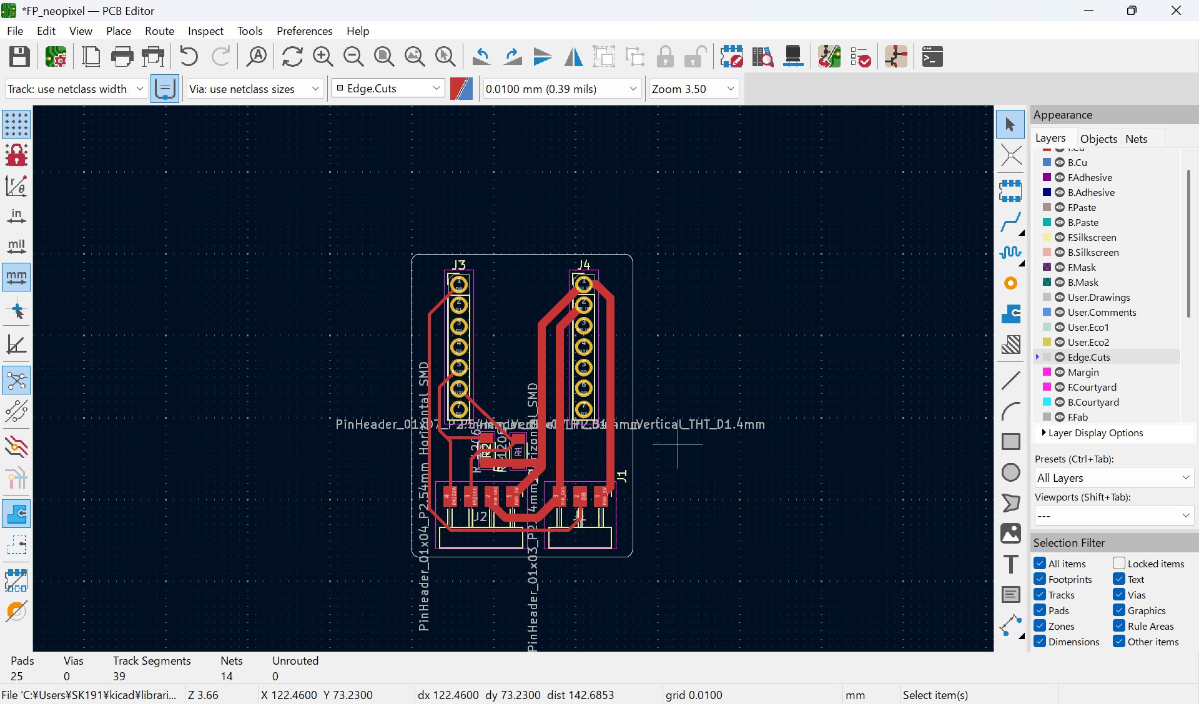Switch units to inches

[16, 216]
